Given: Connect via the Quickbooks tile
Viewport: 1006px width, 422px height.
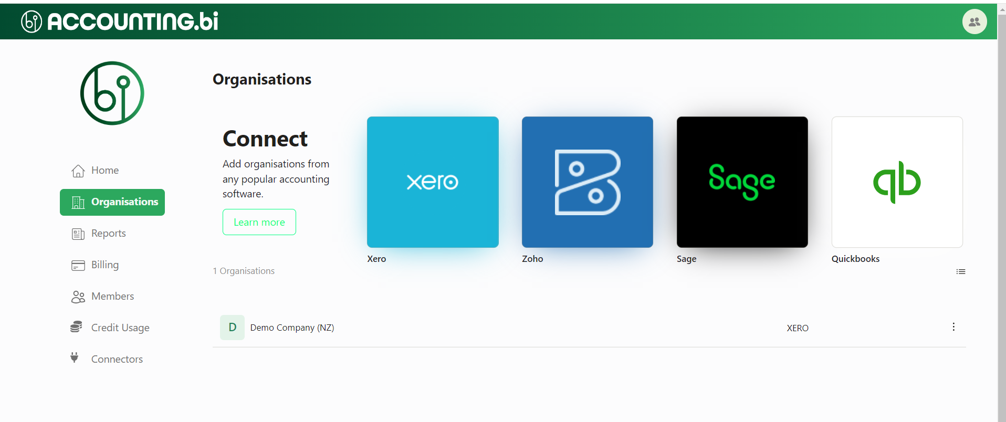Looking at the screenshot, I should click(x=897, y=182).
